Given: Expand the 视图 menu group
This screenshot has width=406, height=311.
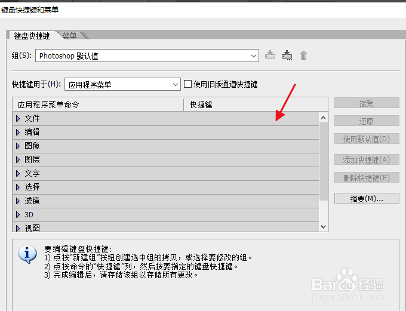Looking at the screenshot, I should click(x=18, y=228).
